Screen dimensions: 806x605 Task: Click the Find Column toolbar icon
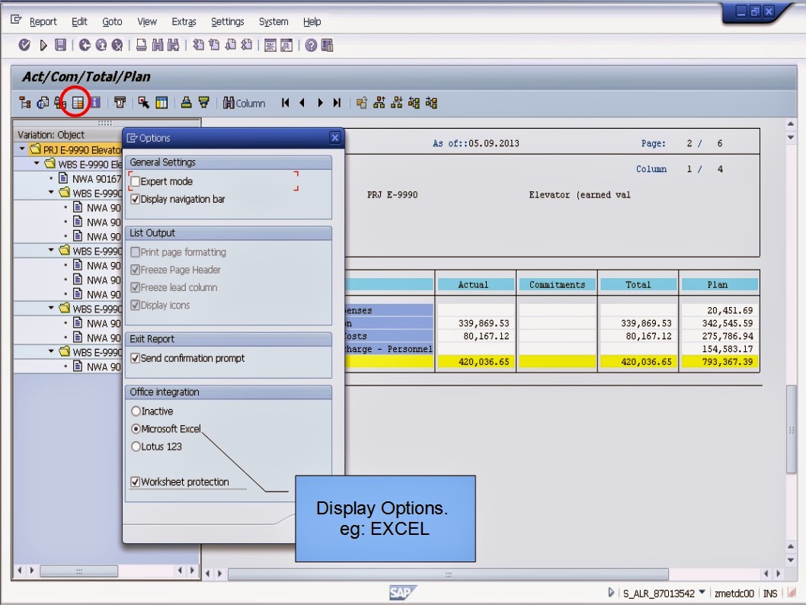pos(229,103)
